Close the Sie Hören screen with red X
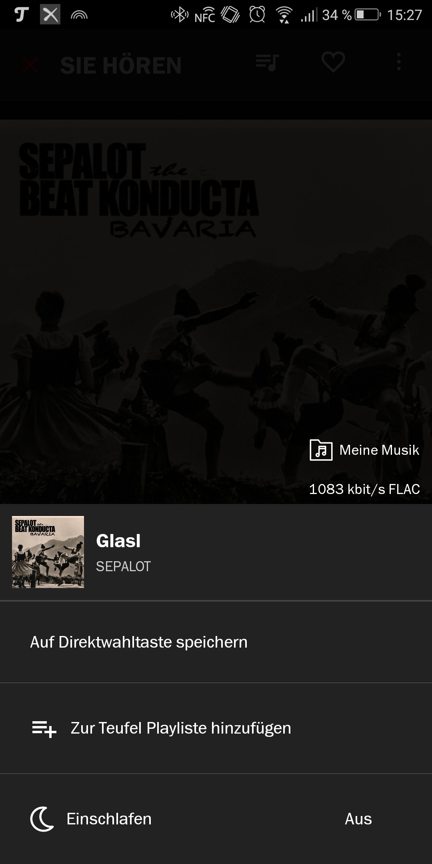 point(30,66)
